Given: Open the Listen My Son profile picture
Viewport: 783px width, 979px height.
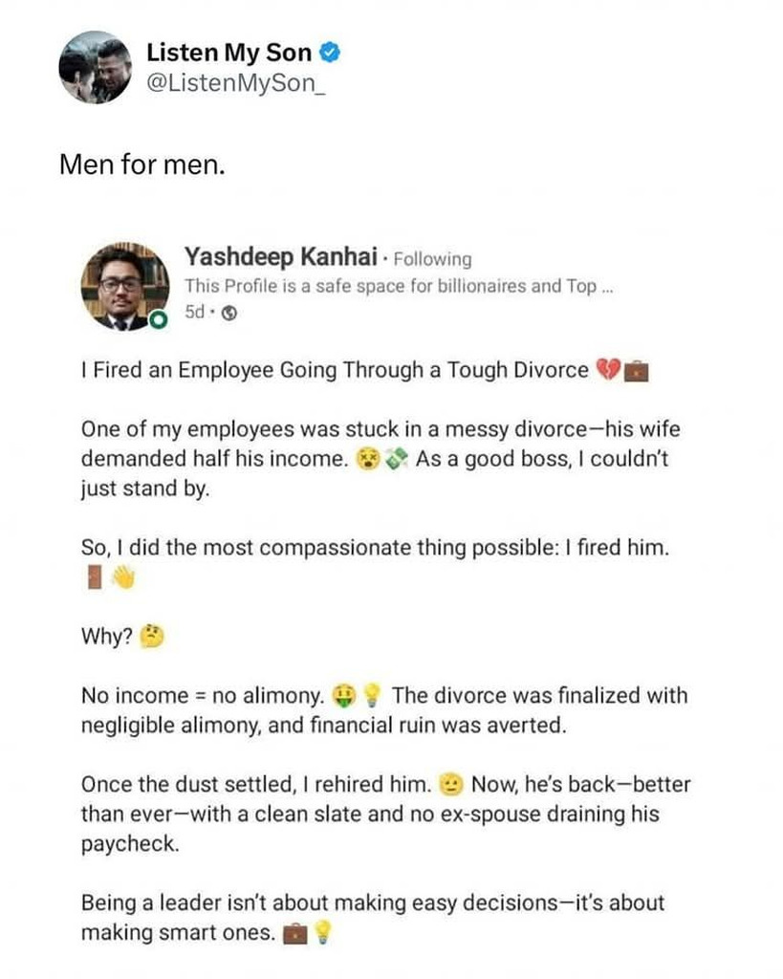Looking at the screenshot, I should (94, 67).
